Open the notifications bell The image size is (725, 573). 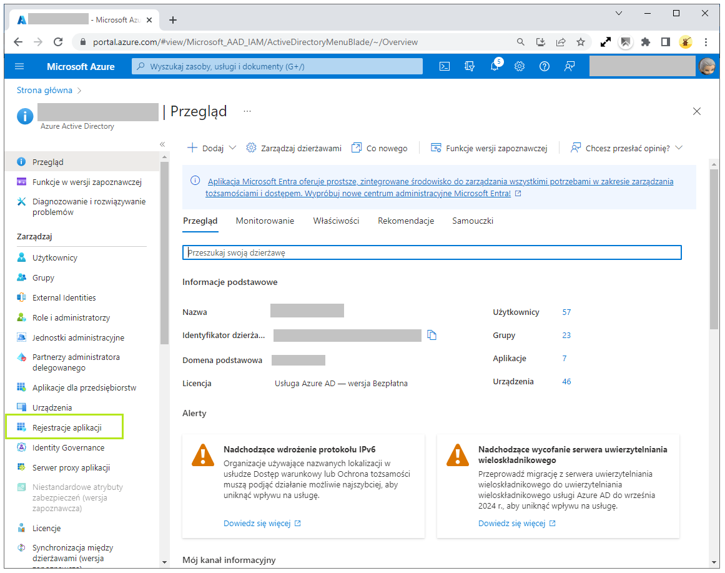tap(495, 66)
